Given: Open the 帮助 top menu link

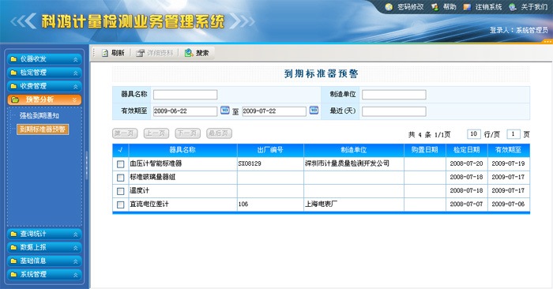Looking at the screenshot, I should (x=450, y=6).
